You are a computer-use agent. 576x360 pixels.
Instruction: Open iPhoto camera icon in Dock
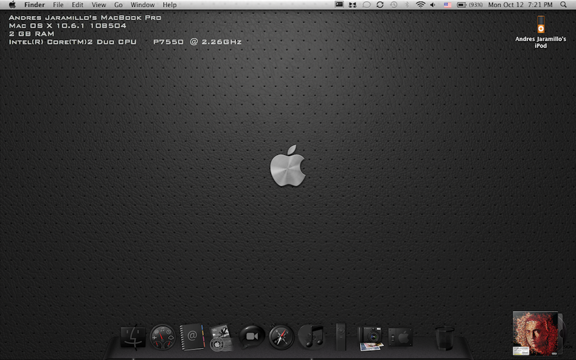coord(371,338)
